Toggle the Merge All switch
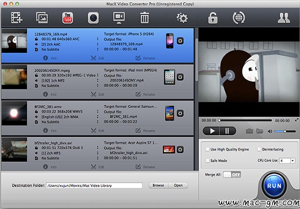 [232, 174]
